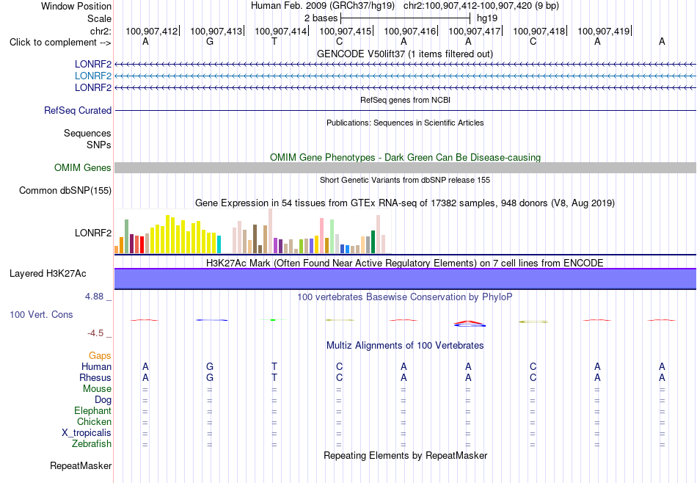697x483 pixels.
Task: Click the light-blue LONRF2 transcript label
Action: [93, 76]
